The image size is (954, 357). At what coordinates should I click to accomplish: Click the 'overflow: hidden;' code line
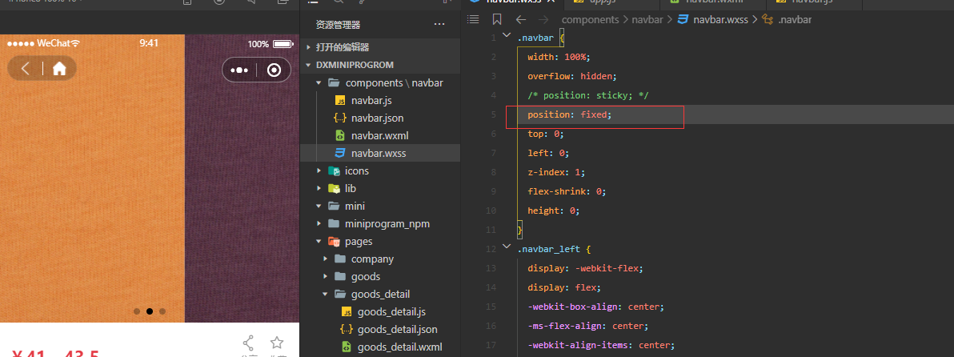pyautogui.click(x=572, y=76)
